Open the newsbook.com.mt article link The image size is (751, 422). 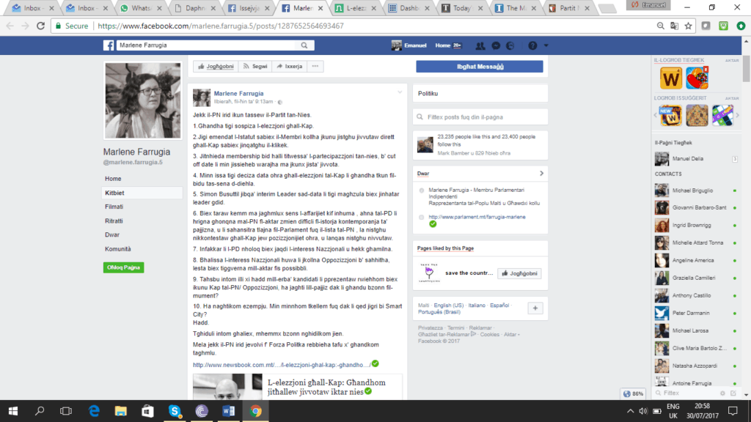point(282,364)
